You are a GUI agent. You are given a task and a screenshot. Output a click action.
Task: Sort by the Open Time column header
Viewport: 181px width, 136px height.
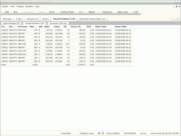coord(101,27)
